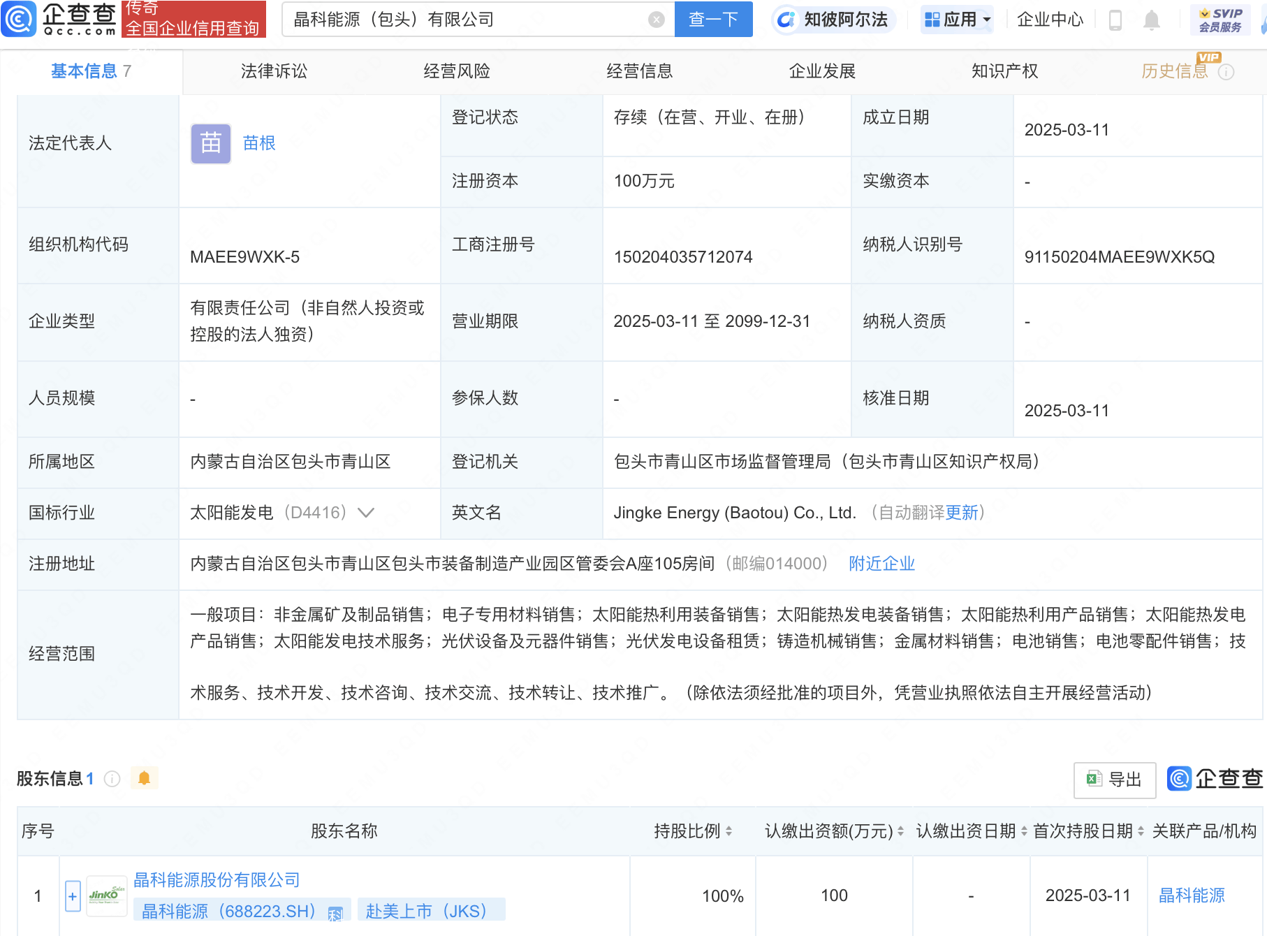
Task: Click 股东名称 column header
Action: tap(344, 831)
